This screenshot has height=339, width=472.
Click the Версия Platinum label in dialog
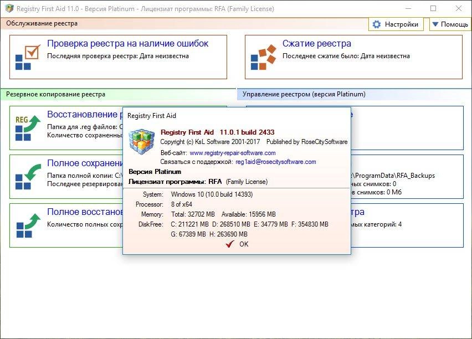point(155,172)
